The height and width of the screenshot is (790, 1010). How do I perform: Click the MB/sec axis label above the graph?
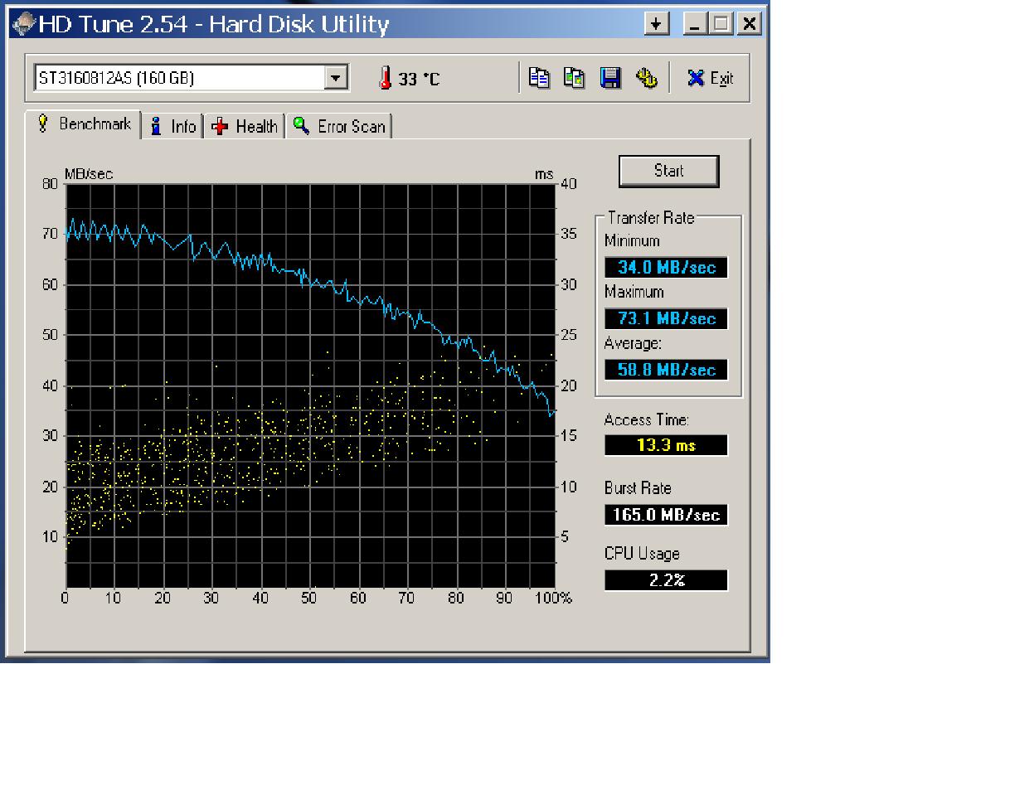[x=88, y=174]
